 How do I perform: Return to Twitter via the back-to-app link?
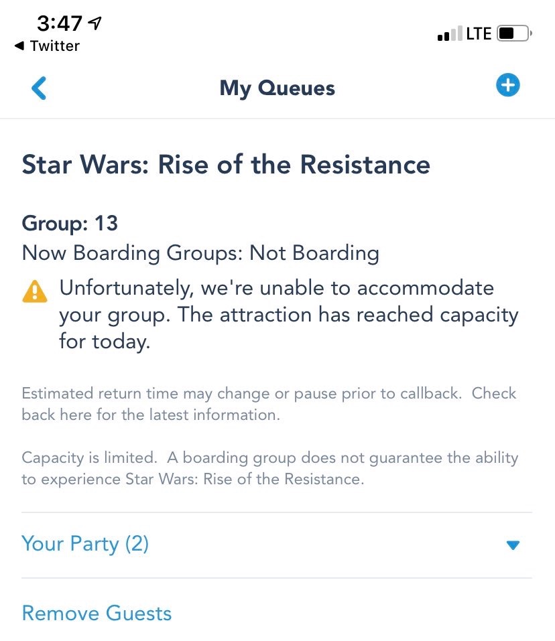(46, 46)
